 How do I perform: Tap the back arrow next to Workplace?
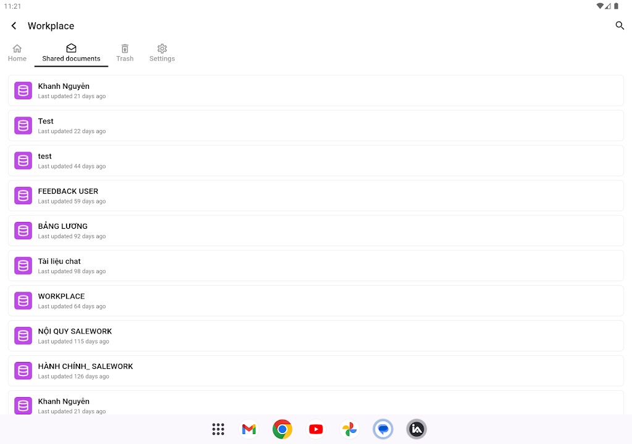pos(14,26)
